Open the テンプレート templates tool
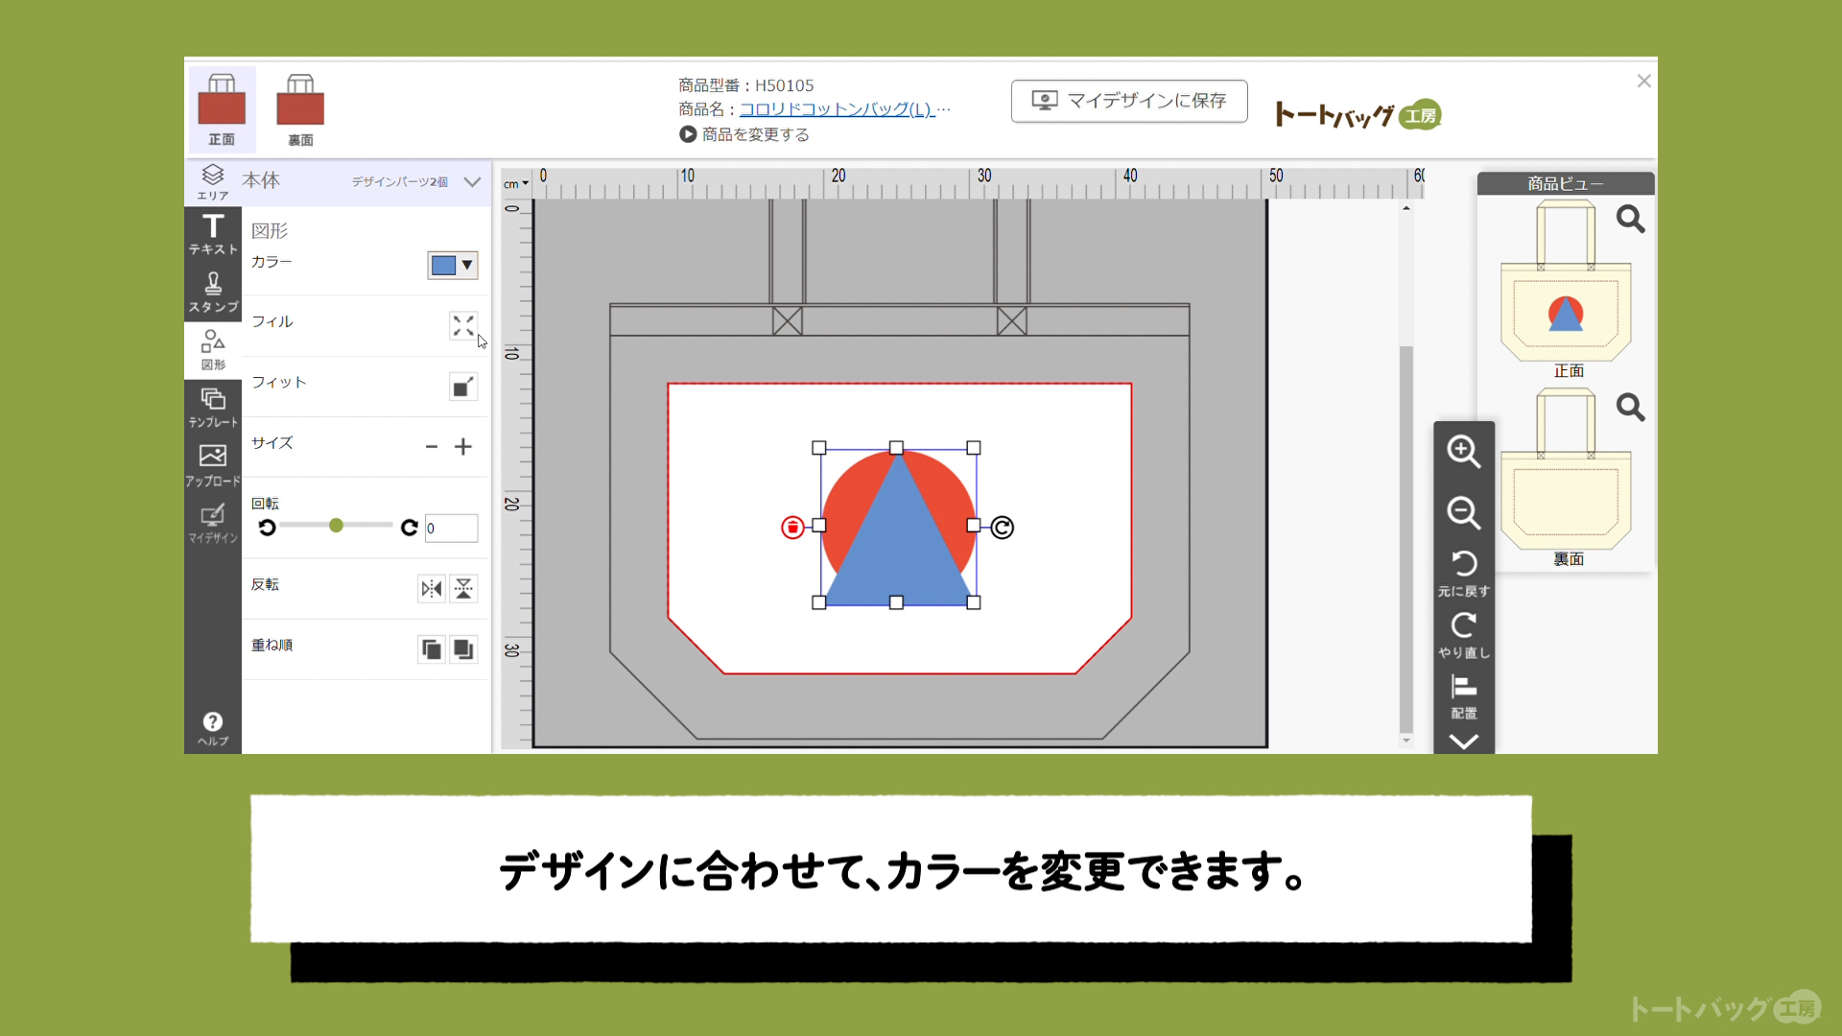 coord(212,407)
